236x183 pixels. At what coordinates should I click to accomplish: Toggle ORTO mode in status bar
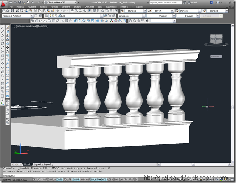click(60, 180)
